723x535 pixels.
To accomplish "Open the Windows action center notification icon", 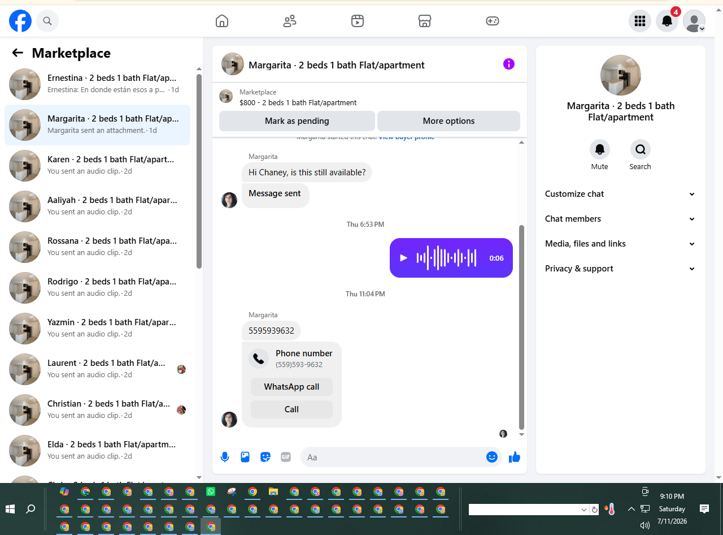I will pyautogui.click(x=704, y=509).
